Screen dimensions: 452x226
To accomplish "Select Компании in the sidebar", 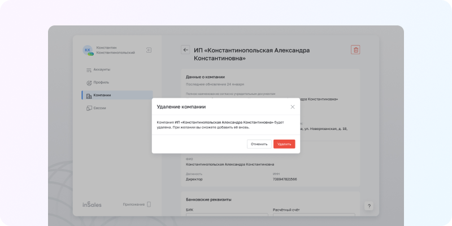I will pyautogui.click(x=117, y=95).
